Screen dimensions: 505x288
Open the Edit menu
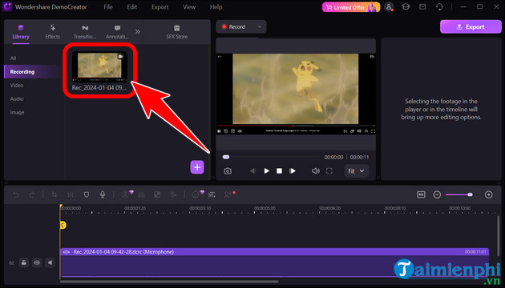pyautogui.click(x=132, y=6)
